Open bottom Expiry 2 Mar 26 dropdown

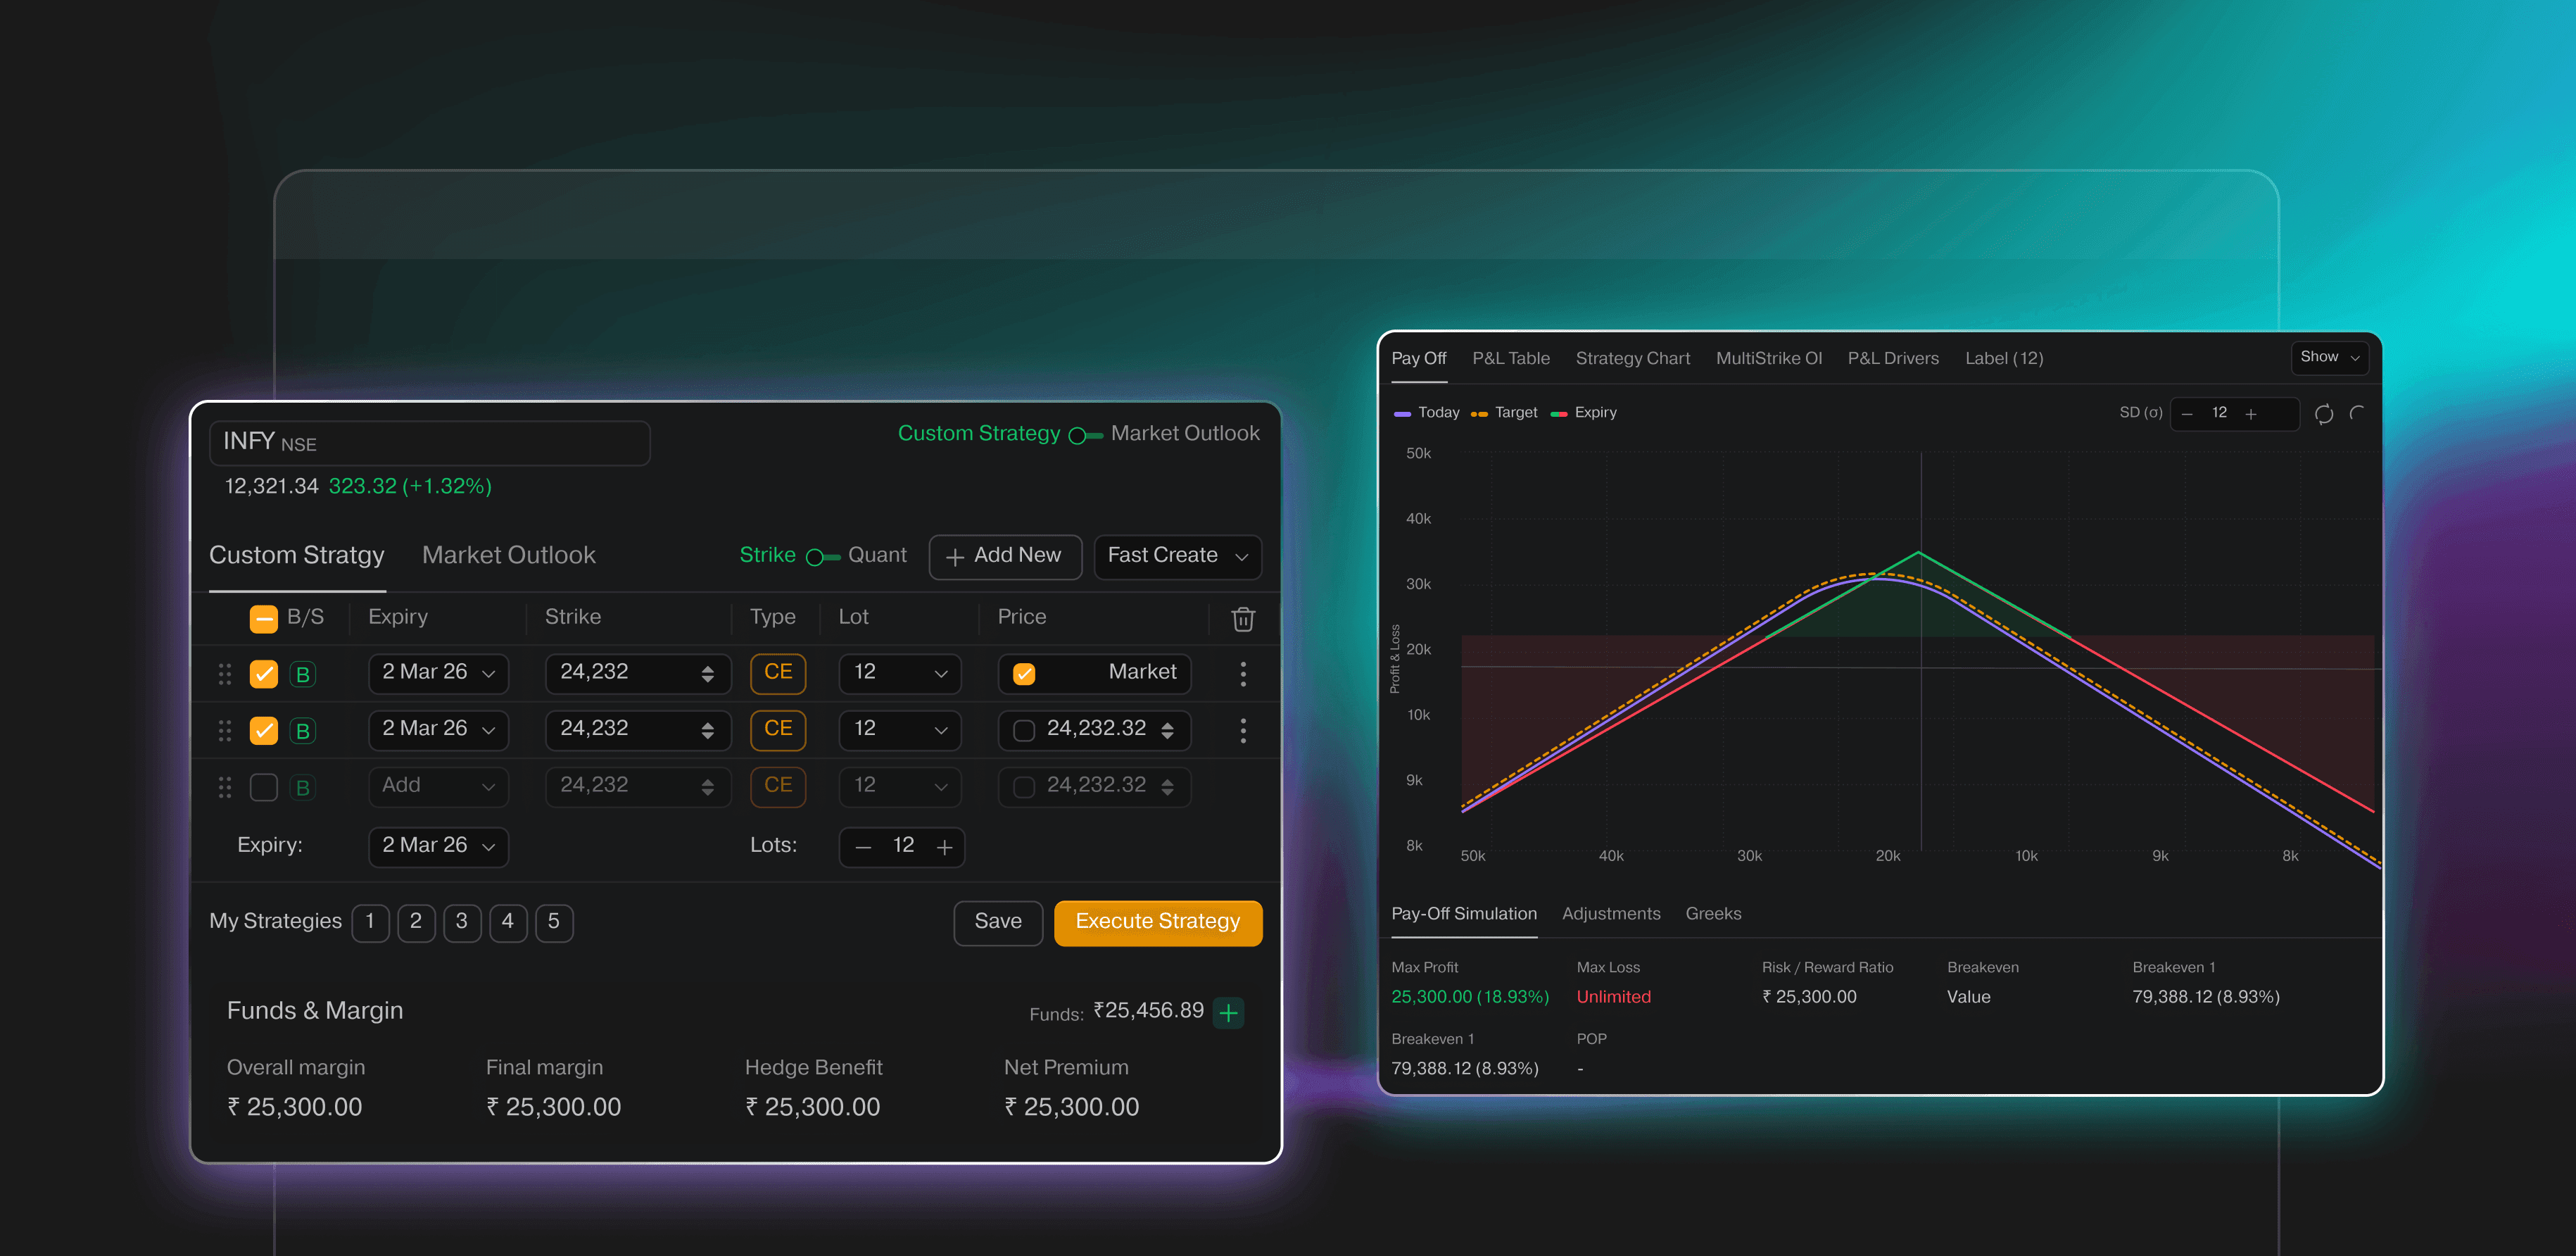click(x=438, y=847)
